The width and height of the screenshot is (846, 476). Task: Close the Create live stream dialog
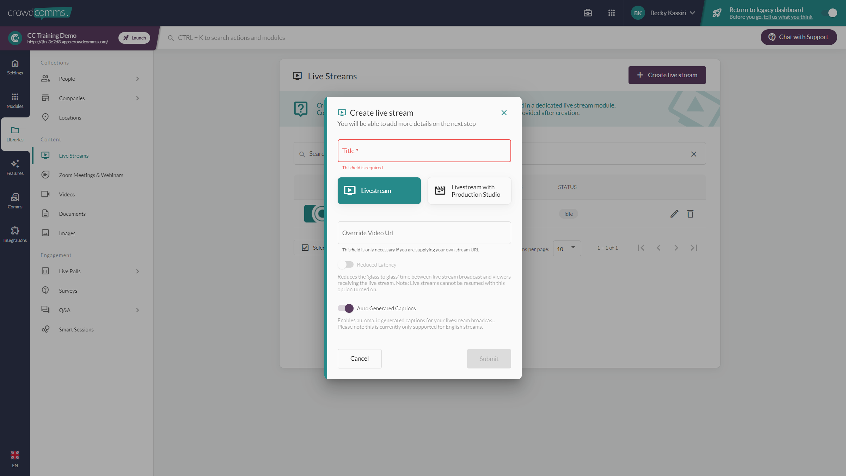click(x=504, y=112)
